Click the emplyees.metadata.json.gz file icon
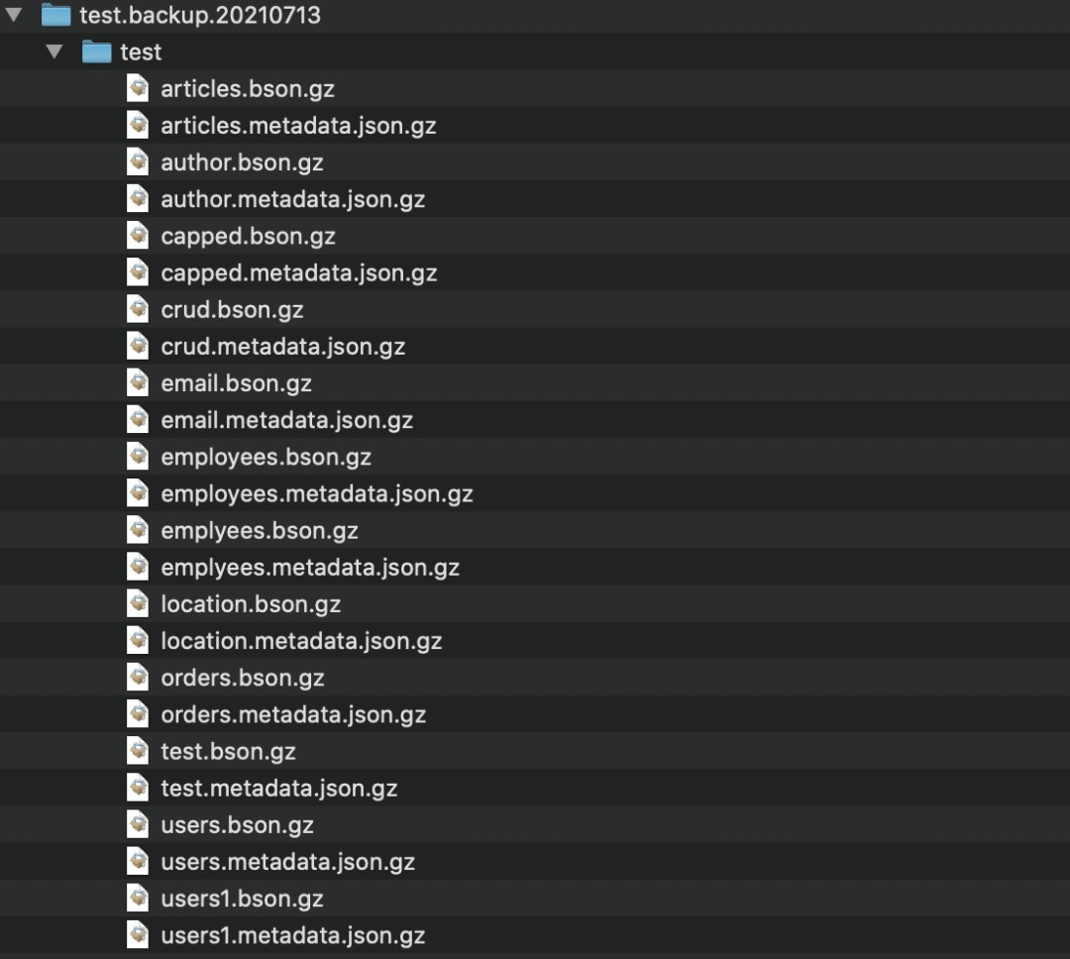Screen dimensions: 1070x959 138,568
